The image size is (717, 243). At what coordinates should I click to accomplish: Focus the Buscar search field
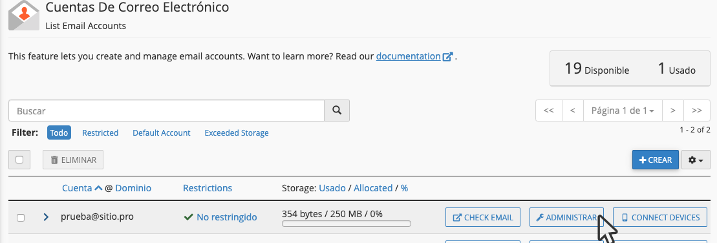(x=166, y=111)
